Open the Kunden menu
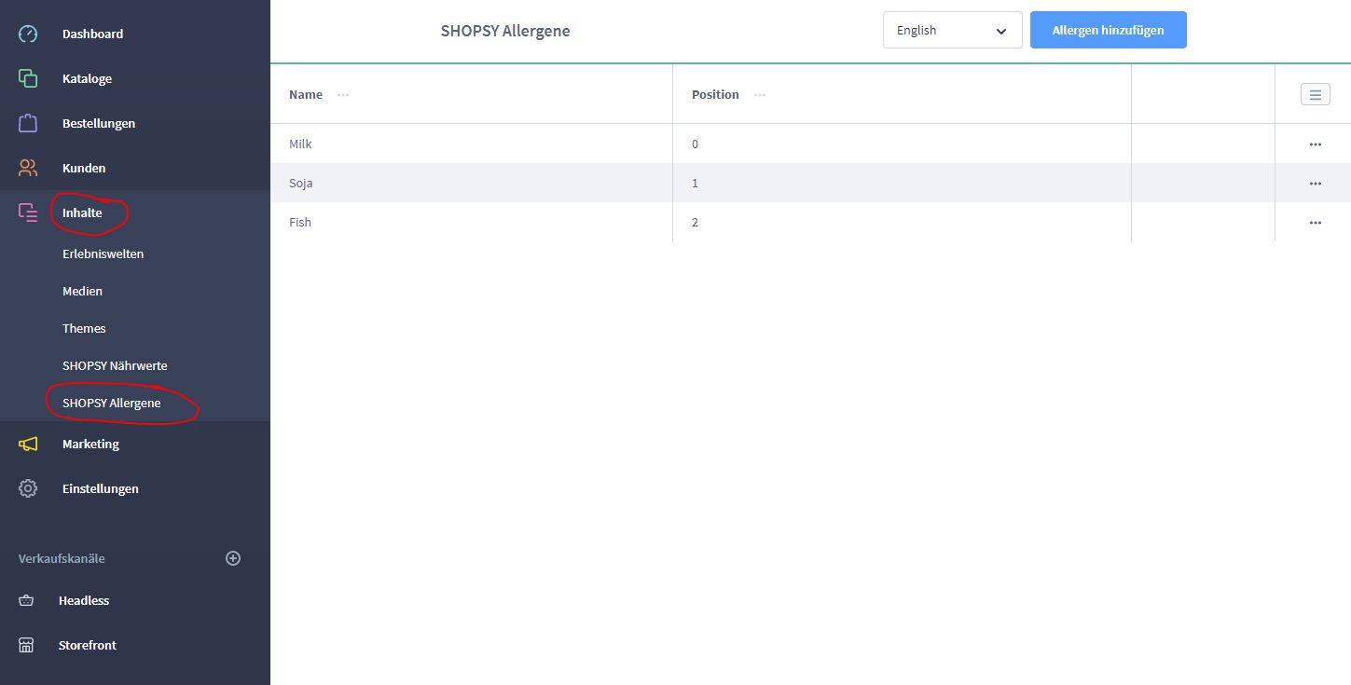 [x=84, y=168]
